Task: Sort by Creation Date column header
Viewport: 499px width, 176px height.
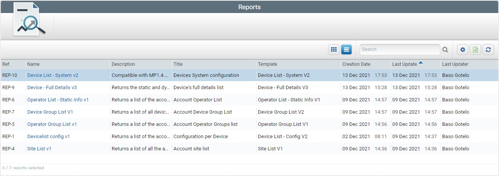Action: (x=365, y=64)
